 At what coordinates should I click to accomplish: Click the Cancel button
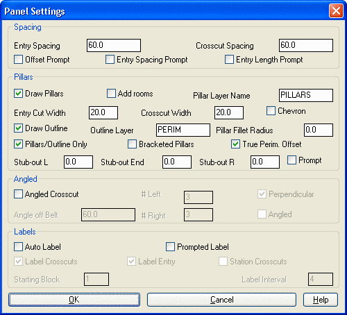pos(221,300)
